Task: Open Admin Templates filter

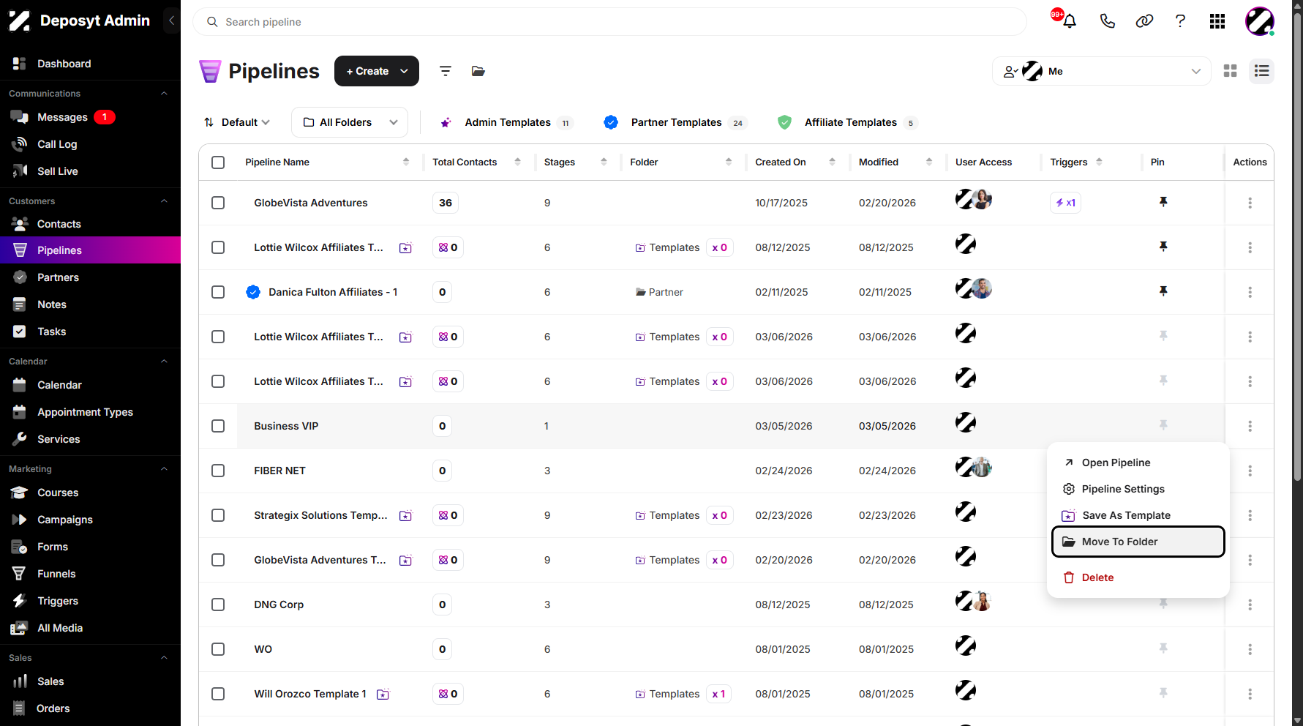Action: tap(506, 122)
